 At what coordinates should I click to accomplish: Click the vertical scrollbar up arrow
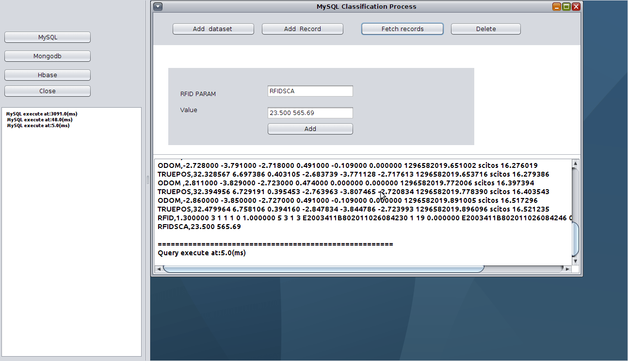click(575, 164)
